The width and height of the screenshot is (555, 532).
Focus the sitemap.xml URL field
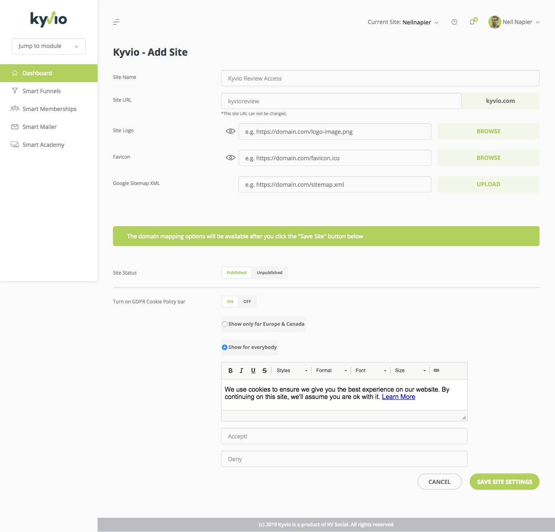click(x=335, y=184)
